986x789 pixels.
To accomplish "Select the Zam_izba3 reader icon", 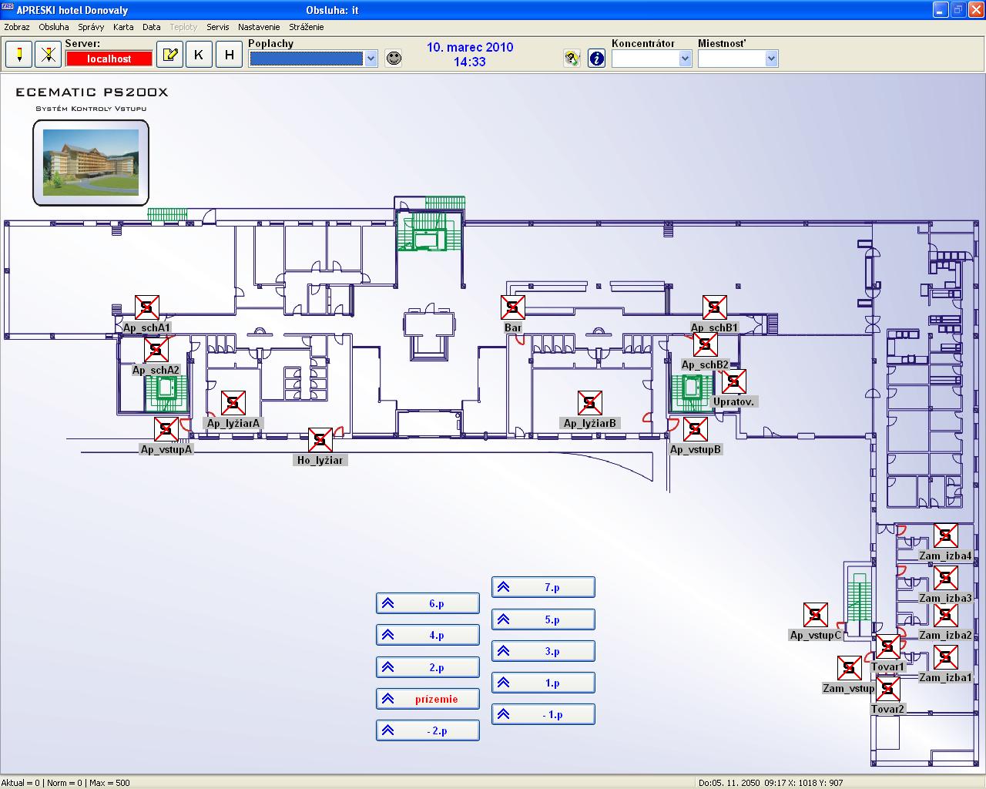I will click(946, 578).
